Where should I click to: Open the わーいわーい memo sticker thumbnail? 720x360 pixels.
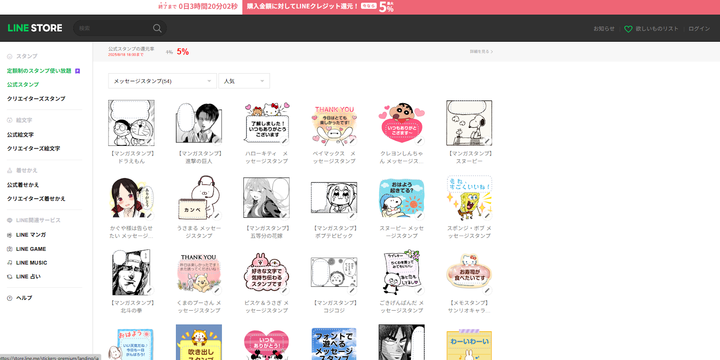point(469,342)
